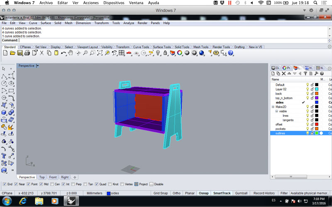332x207 pixels.
Task: Select the Box solid tool
Action: pyautogui.click(x=4, y=112)
